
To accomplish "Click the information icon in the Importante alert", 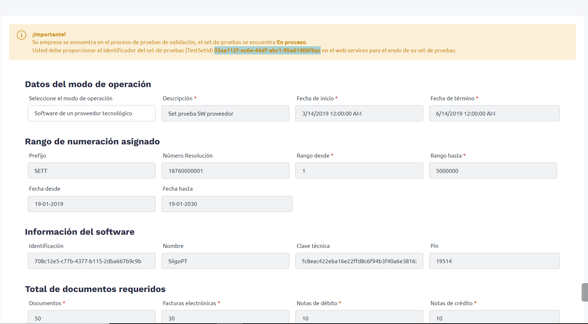I will click(21, 35).
